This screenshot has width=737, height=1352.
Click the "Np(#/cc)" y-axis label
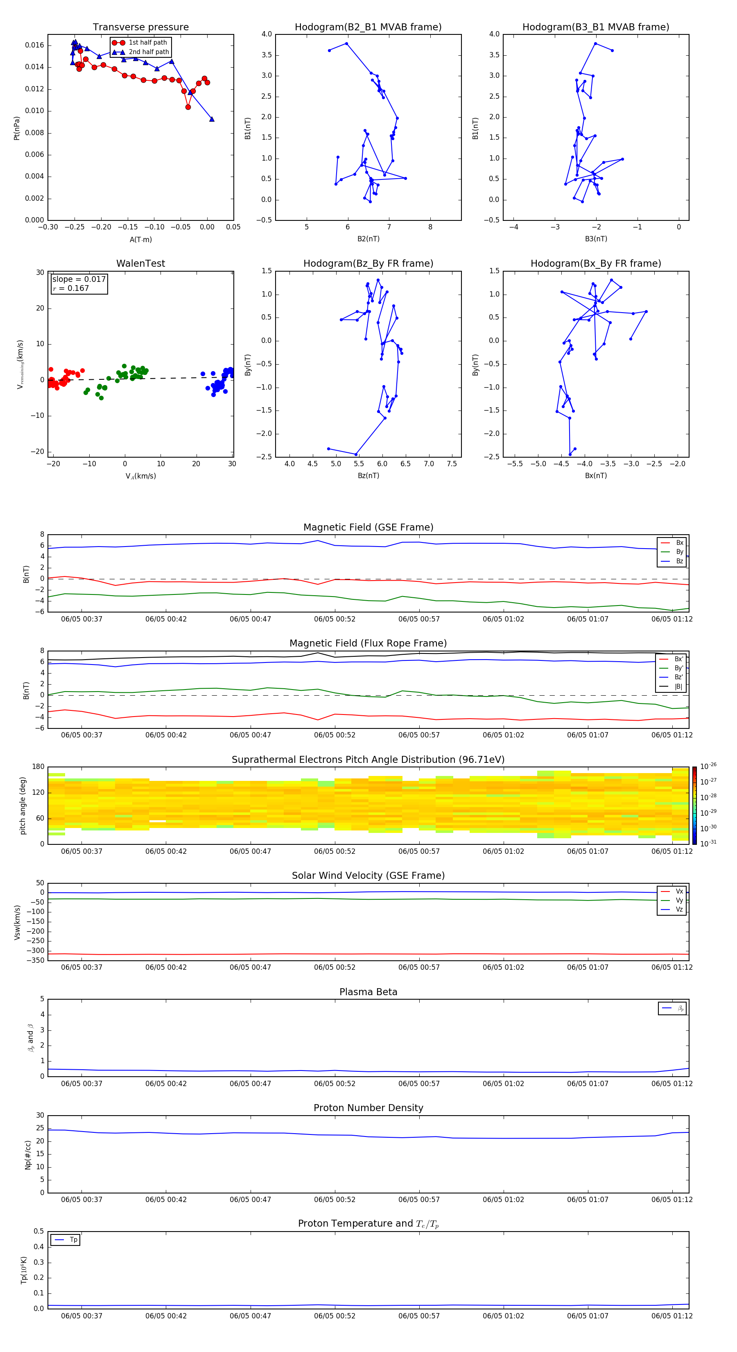(x=28, y=1154)
